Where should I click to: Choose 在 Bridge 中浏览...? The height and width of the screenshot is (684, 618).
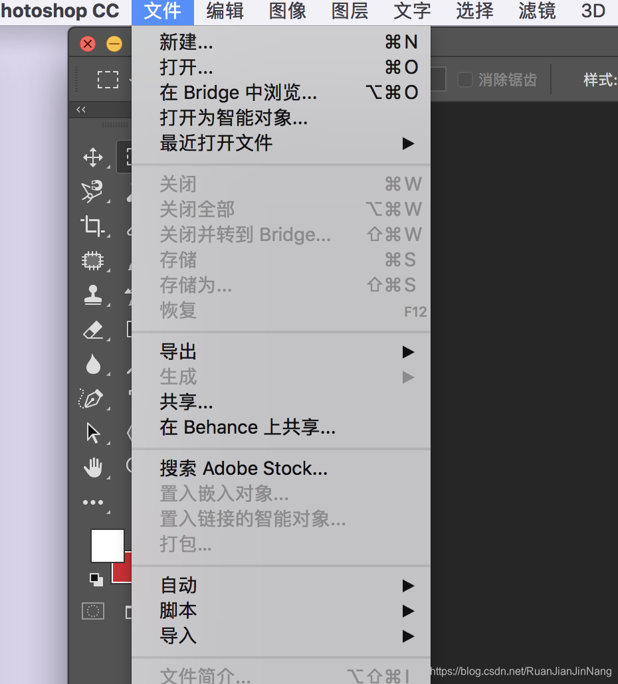tap(280, 92)
